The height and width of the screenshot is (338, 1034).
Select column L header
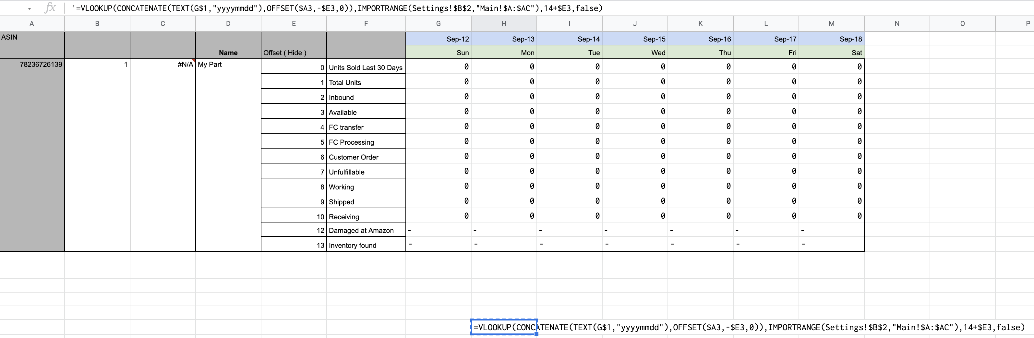click(x=766, y=24)
